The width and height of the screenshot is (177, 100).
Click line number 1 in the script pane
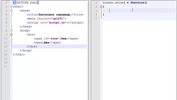[x=96, y=2]
